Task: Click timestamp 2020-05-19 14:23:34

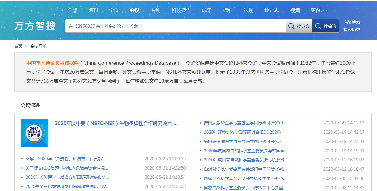Action: tap(344, 141)
